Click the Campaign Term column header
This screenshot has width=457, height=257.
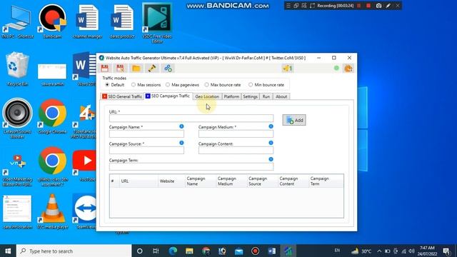tap(326, 181)
